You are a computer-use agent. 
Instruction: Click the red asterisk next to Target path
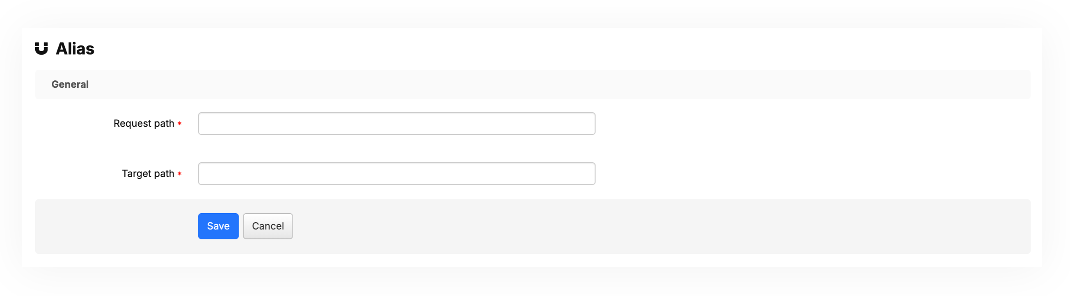(x=180, y=173)
